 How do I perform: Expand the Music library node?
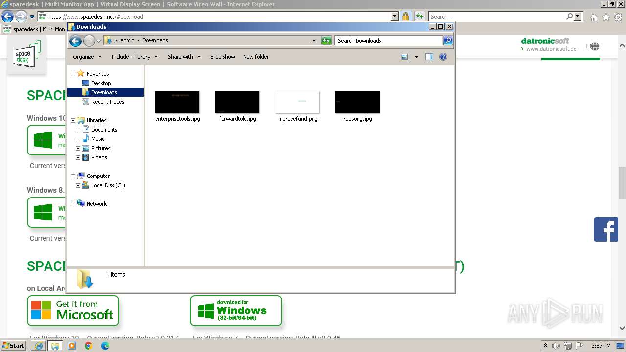78,139
